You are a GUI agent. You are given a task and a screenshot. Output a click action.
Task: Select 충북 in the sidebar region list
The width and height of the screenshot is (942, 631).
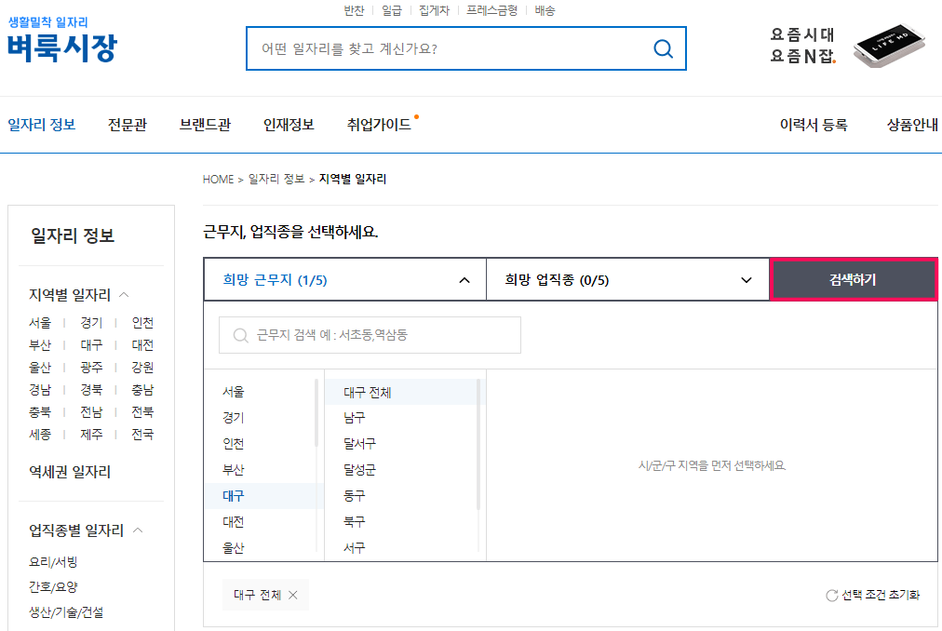(x=40, y=411)
